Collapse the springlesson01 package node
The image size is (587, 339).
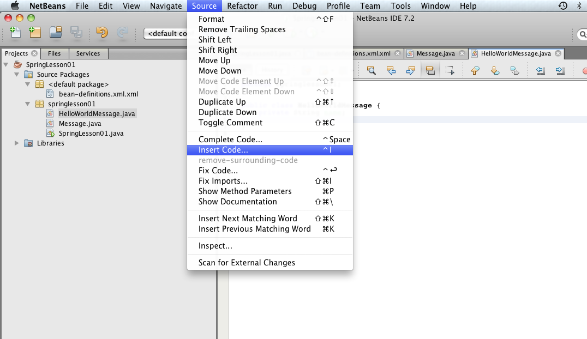(28, 104)
